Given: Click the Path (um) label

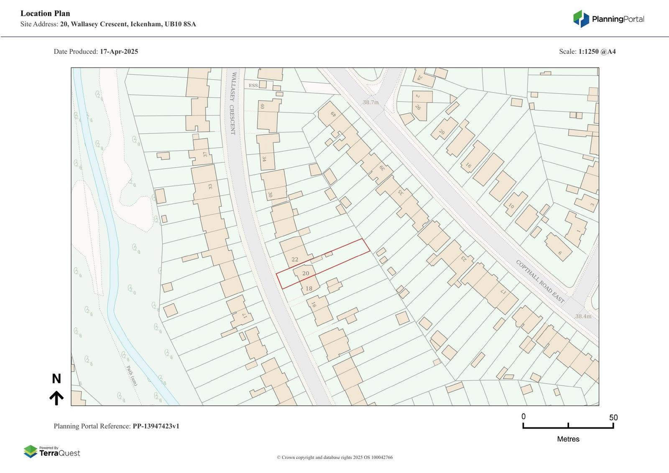Looking at the screenshot, I should (132, 375).
